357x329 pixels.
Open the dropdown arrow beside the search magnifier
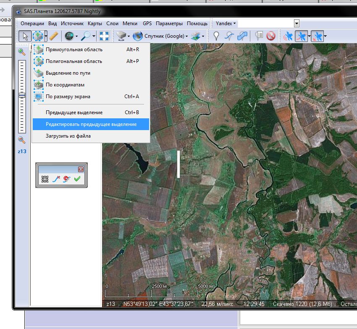point(94,36)
